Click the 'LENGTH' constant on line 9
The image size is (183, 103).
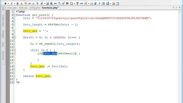[x=59, y=37]
